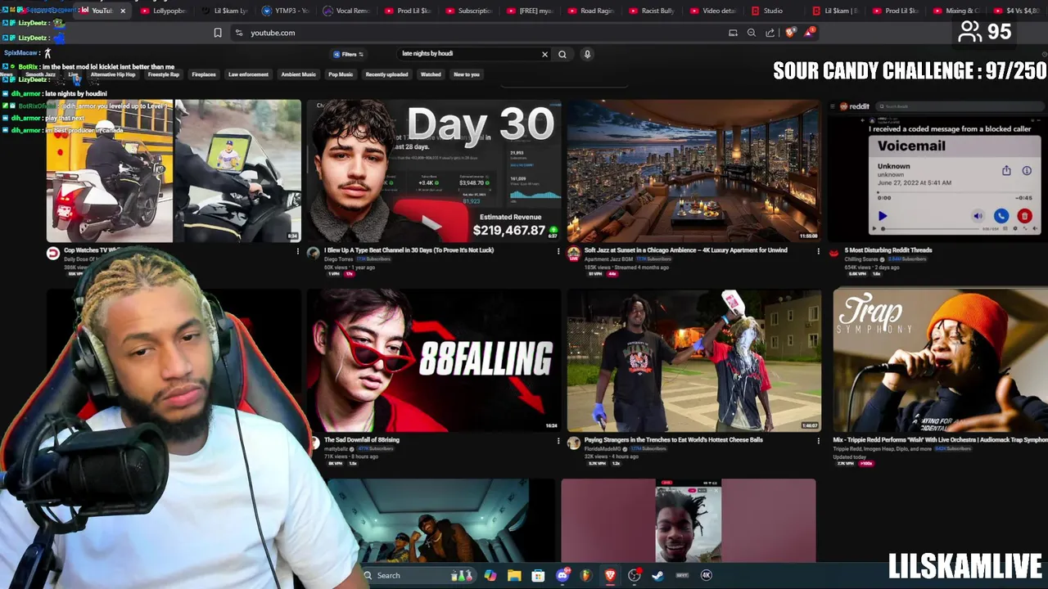1048x589 pixels.
Task: Click title 'The Sad Downfall of 88rising'
Action: click(x=362, y=440)
